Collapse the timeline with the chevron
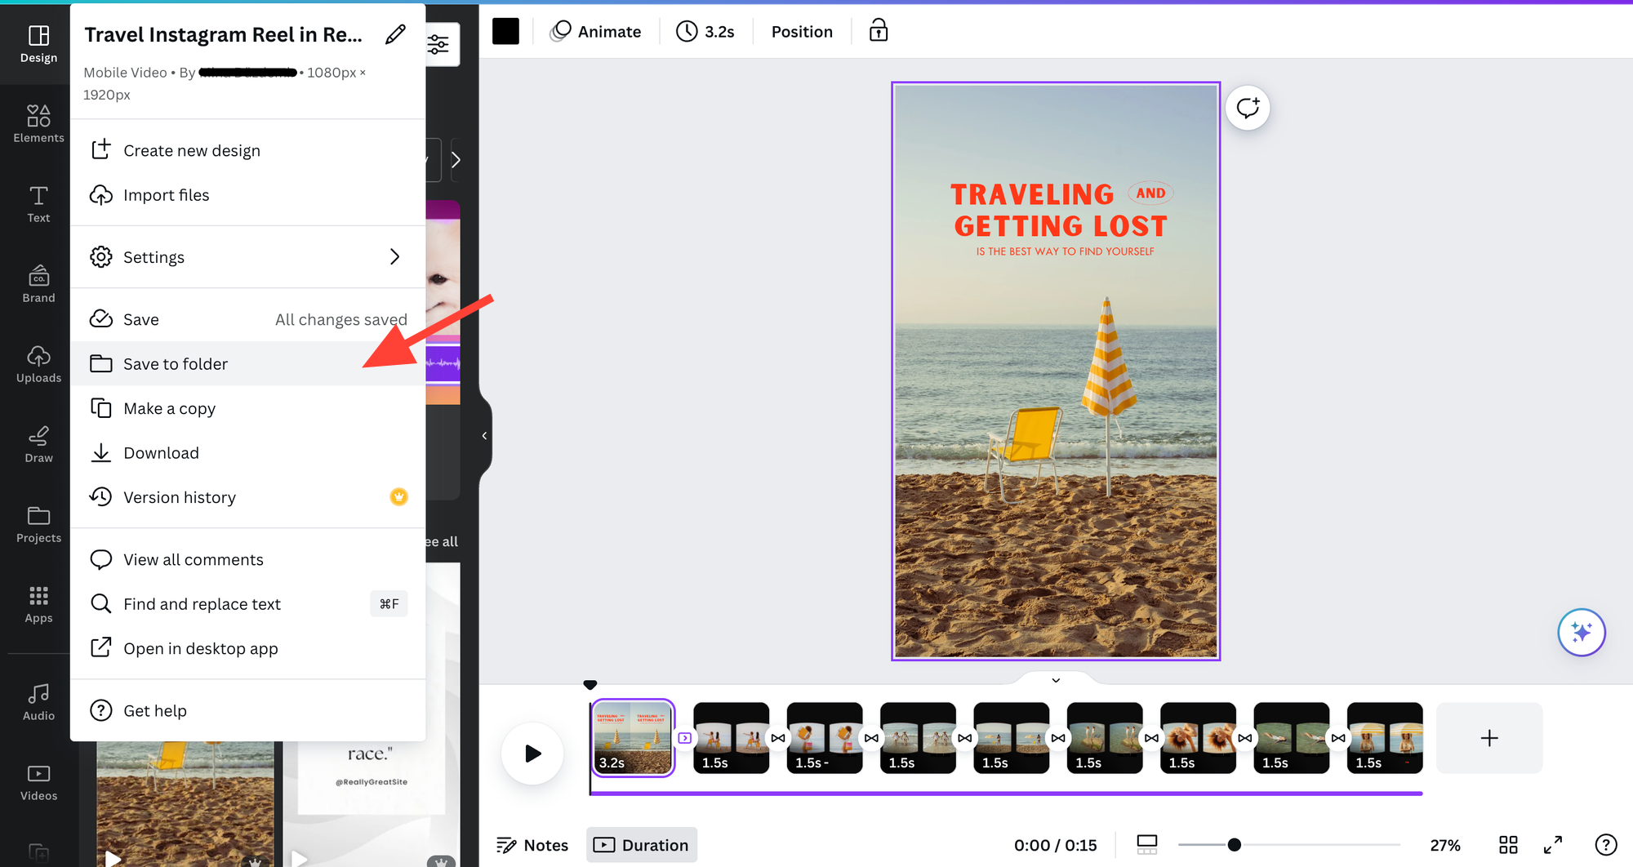1633x867 pixels. click(x=1056, y=679)
